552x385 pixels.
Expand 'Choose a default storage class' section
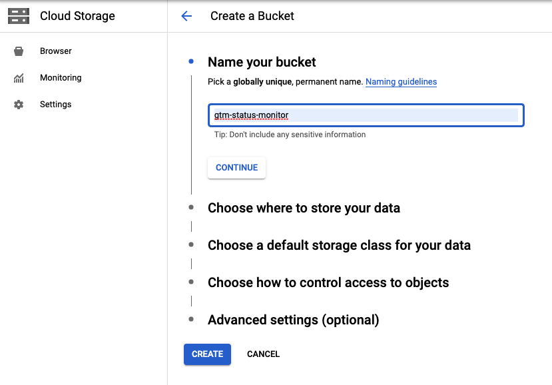(x=339, y=245)
